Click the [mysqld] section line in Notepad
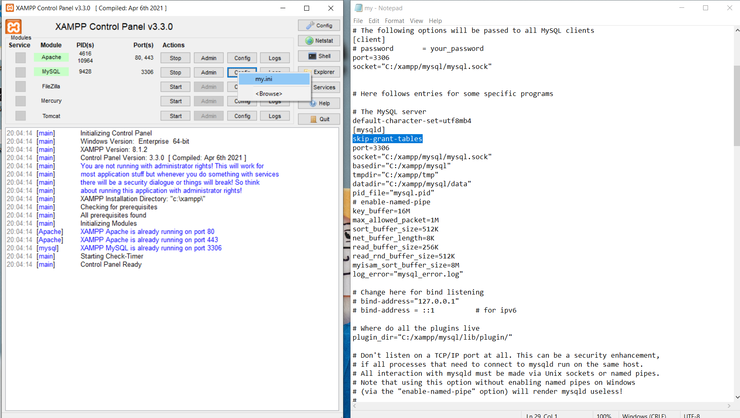This screenshot has width=740, height=418. click(x=369, y=130)
